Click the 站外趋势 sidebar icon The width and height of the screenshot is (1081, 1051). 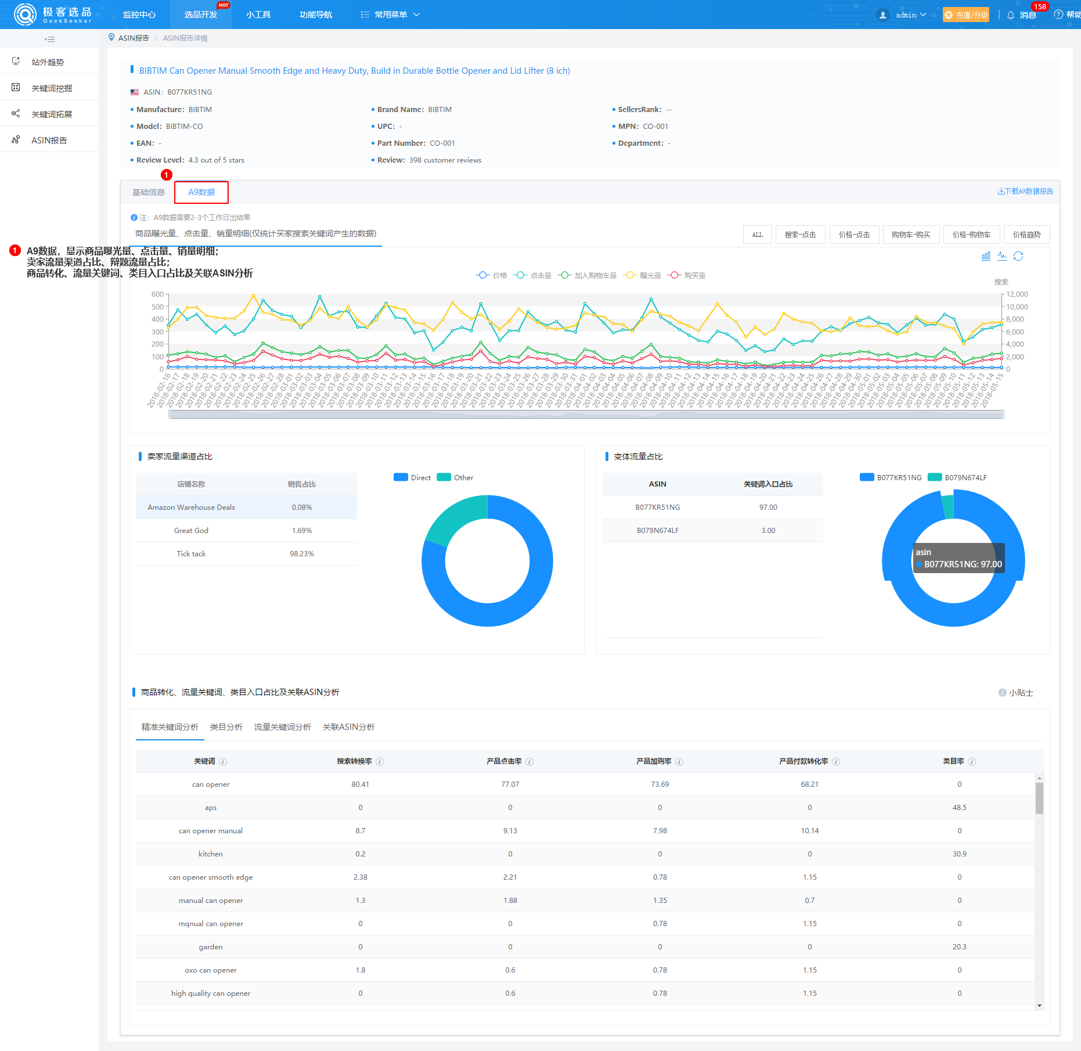(x=16, y=62)
